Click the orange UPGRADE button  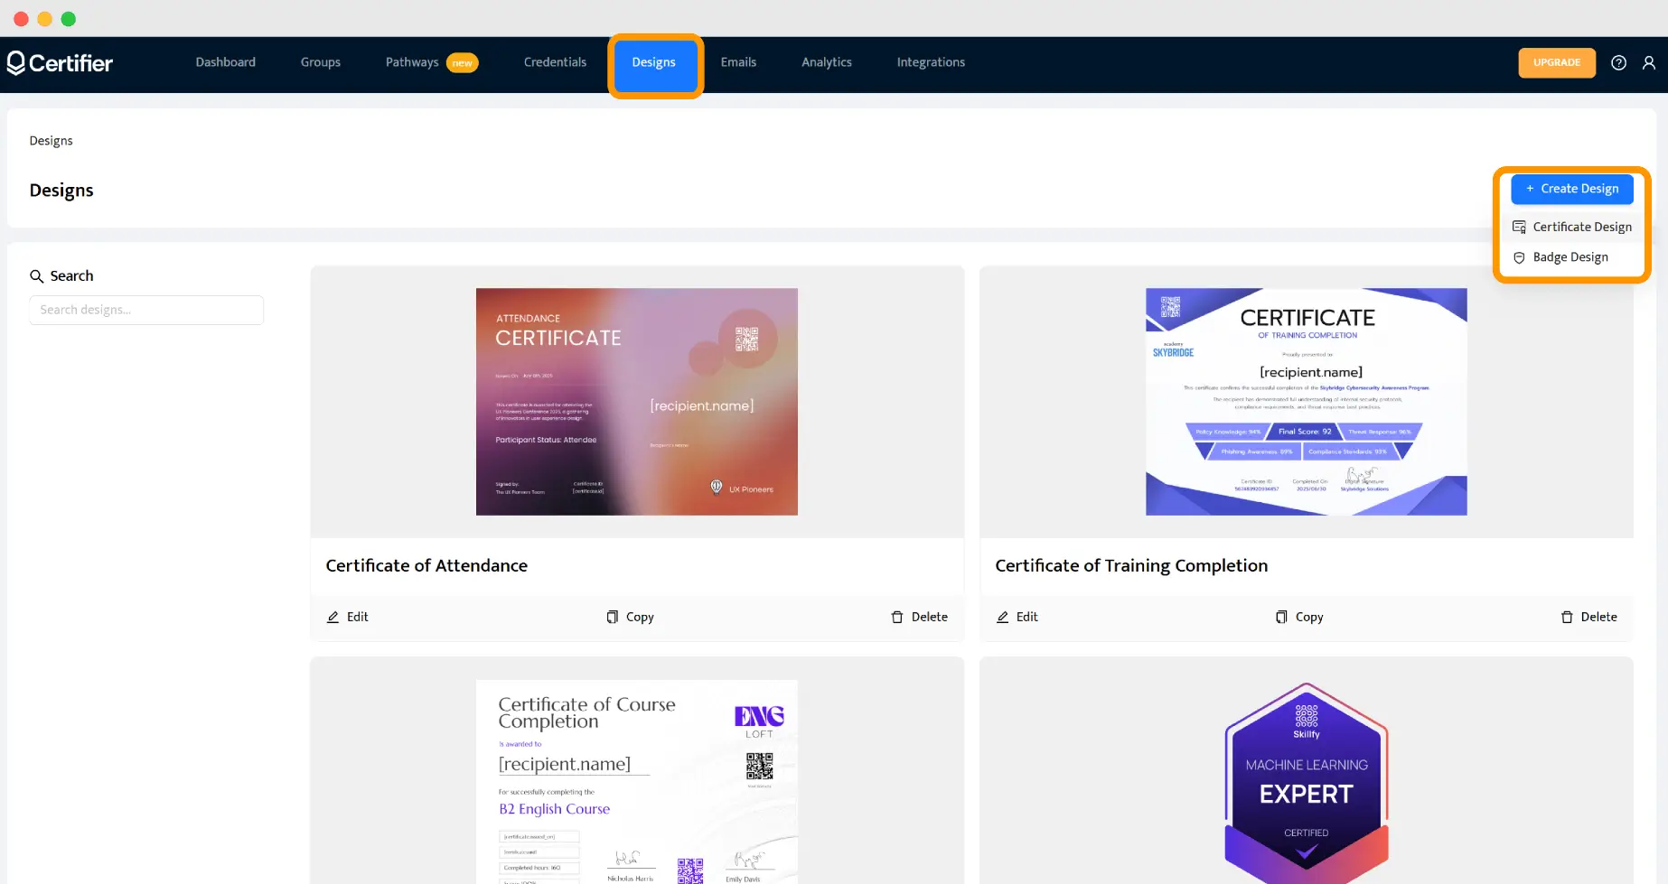(x=1557, y=62)
